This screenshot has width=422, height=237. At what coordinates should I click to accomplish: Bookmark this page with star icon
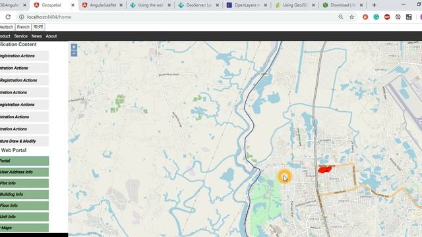tap(351, 17)
